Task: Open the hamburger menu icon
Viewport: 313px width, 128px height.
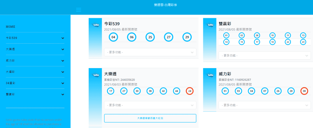Action: pyautogui.click(x=79, y=10)
